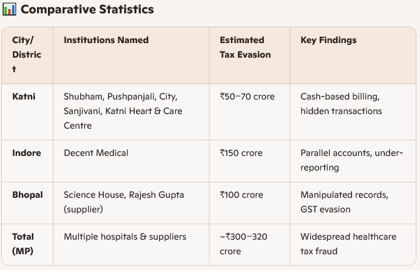Click the ₹100 crore amount
The image size is (420, 270).
click(x=242, y=195)
